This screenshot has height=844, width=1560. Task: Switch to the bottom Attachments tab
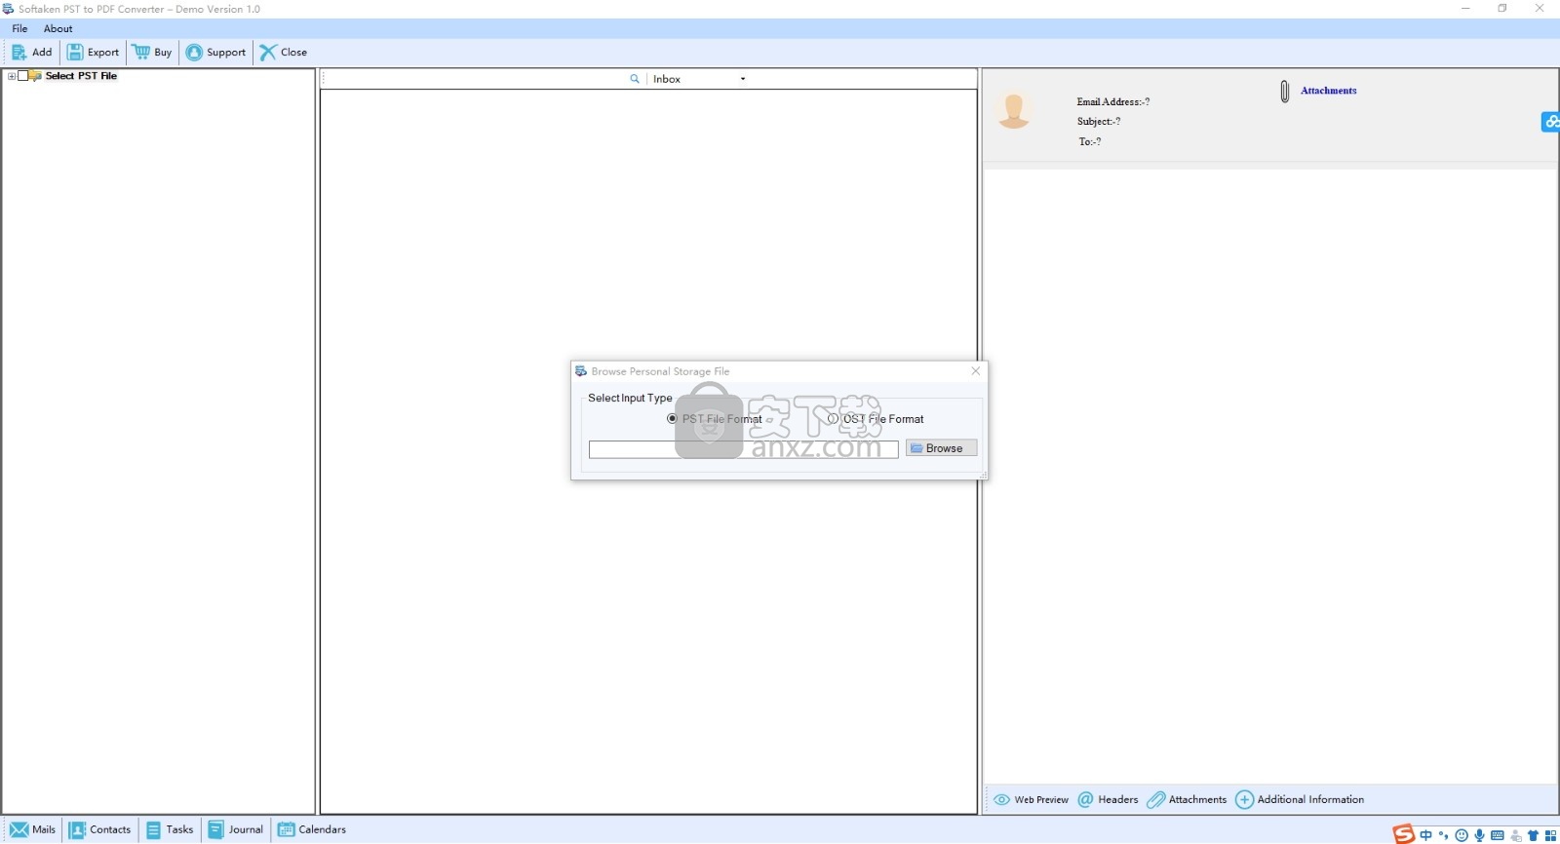pyautogui.click(x=1187, y=800)
